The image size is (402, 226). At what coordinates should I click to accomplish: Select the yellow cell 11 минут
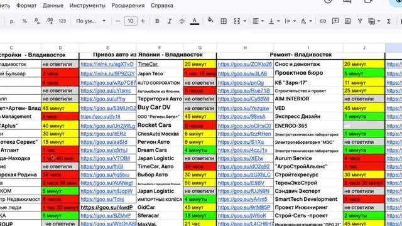point(364,82)
